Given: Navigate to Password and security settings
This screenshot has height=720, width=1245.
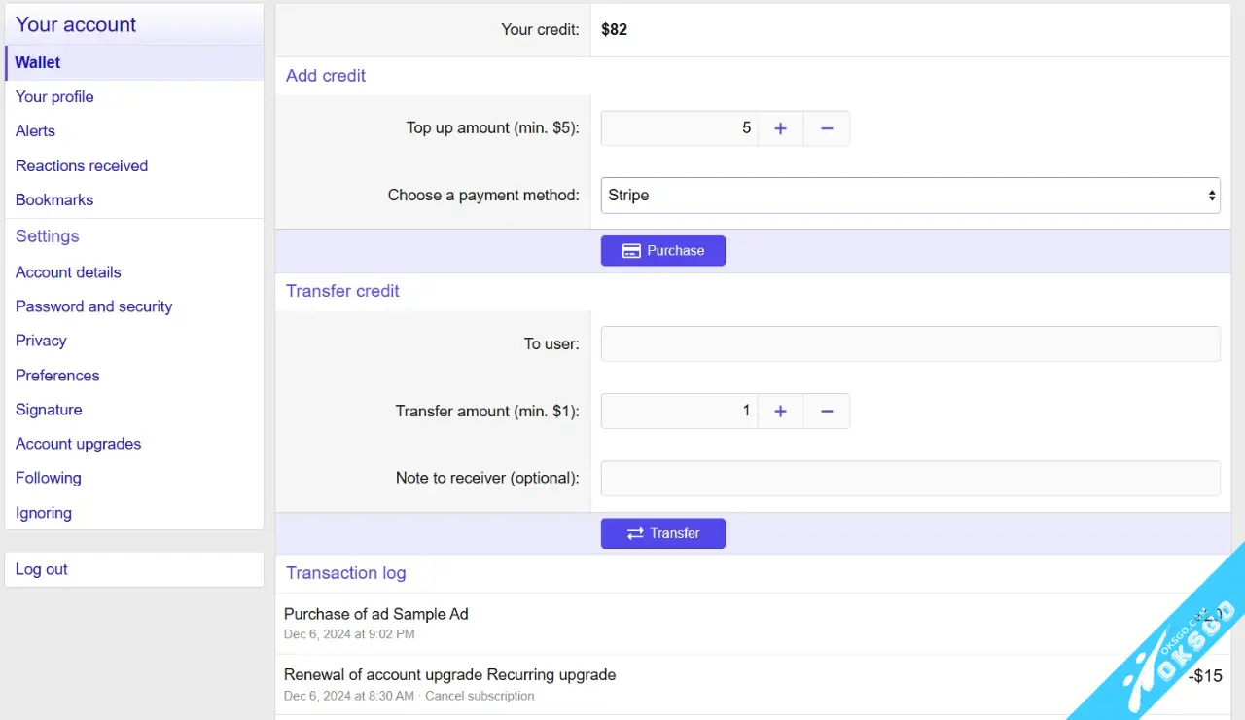Looking at the screenshot, I should 93,306.
